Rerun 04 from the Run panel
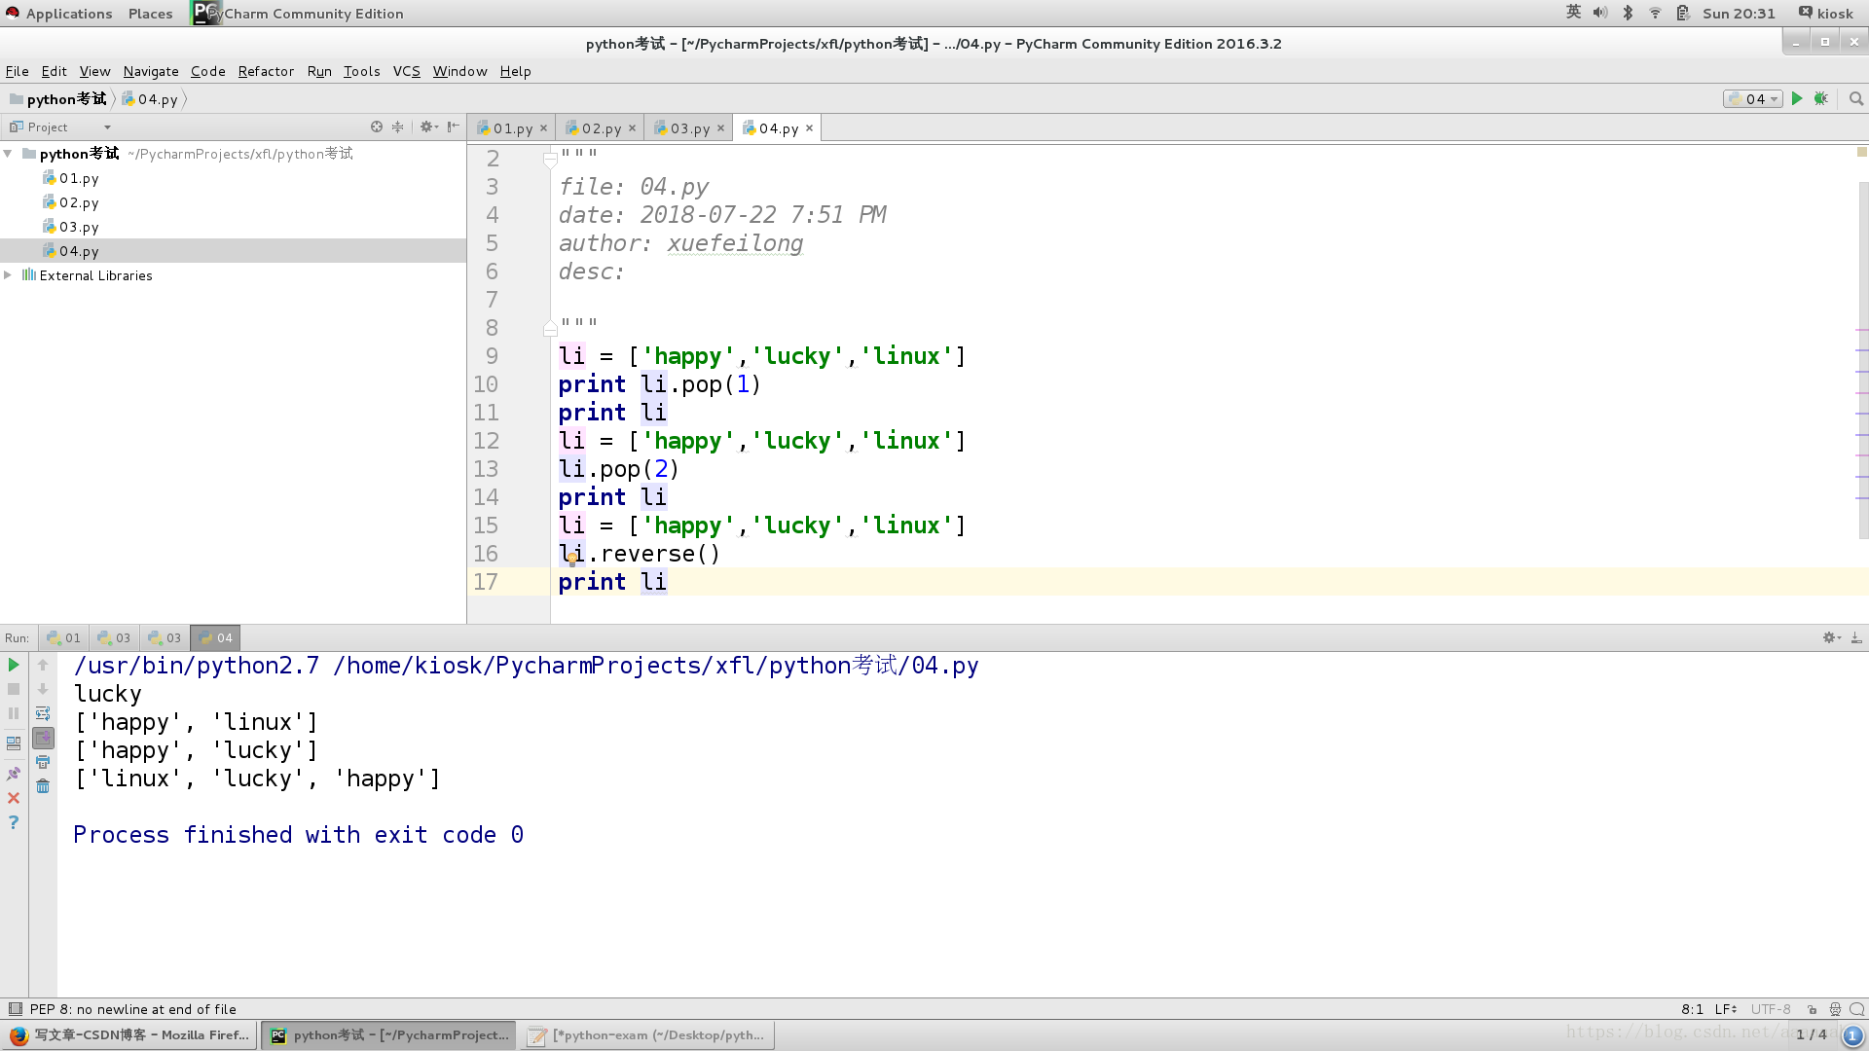 [14, 665]
